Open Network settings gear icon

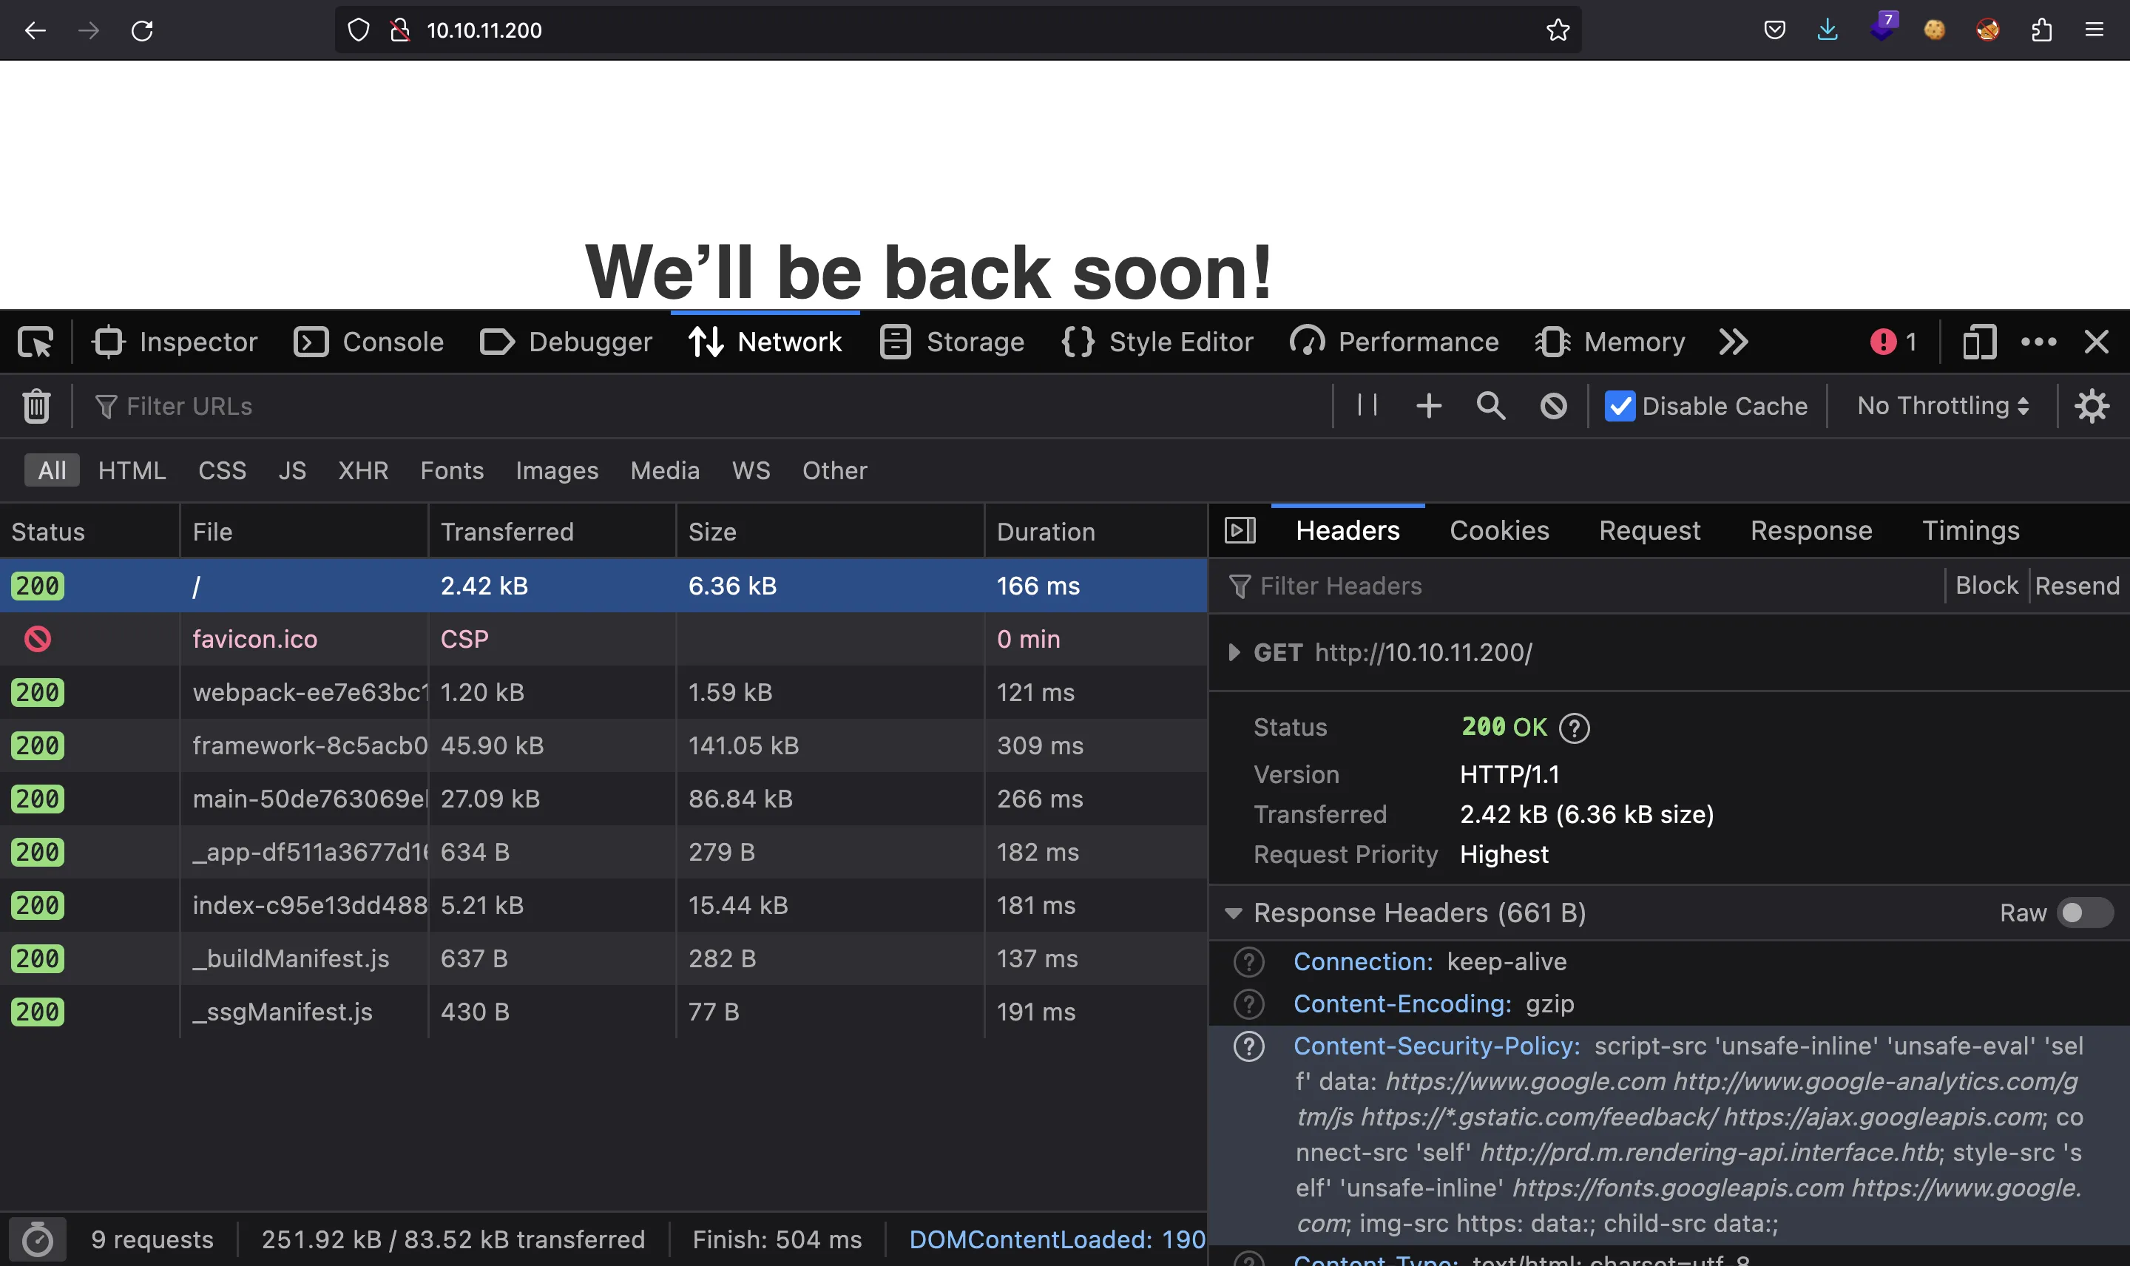(2092, 406)
